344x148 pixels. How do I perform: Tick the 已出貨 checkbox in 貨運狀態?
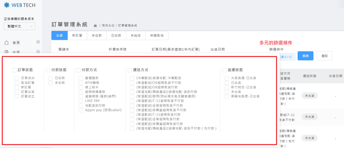pyautogui.click(x=227, y=83)
